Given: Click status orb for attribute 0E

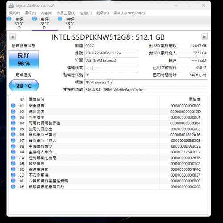Looking at the screenshot, I should [13, 181].
